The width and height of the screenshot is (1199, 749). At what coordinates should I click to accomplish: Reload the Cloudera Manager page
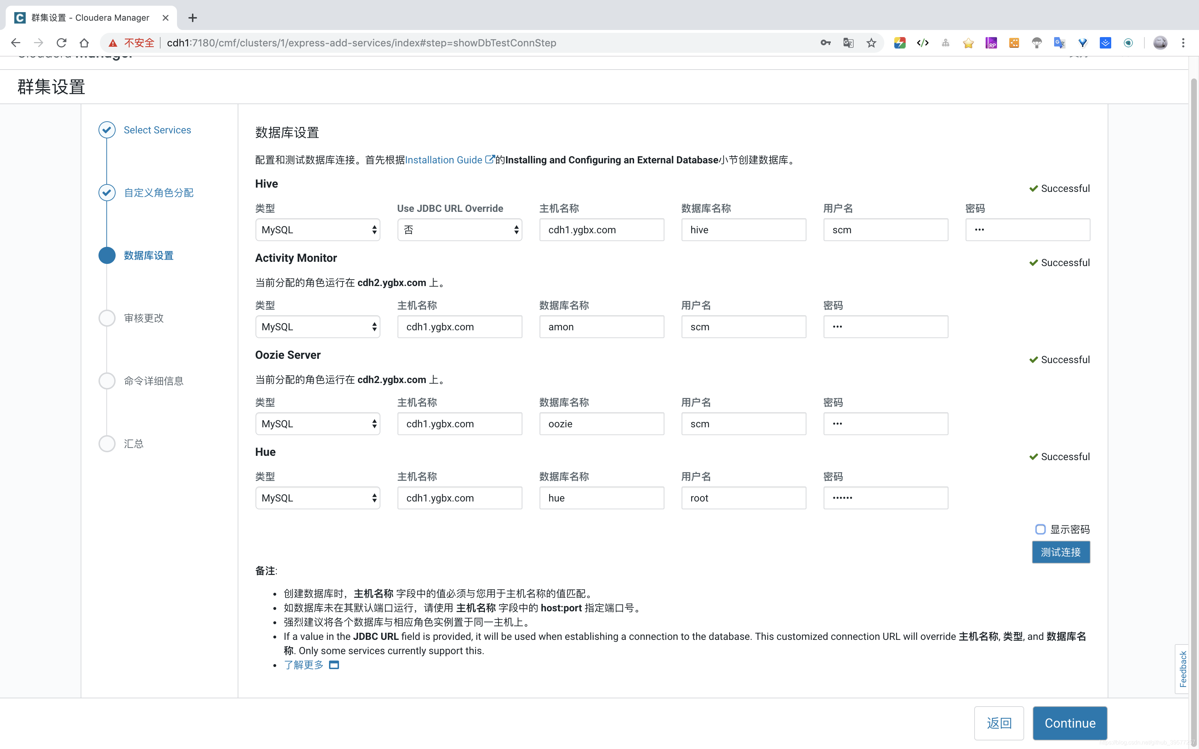(61, 43)
